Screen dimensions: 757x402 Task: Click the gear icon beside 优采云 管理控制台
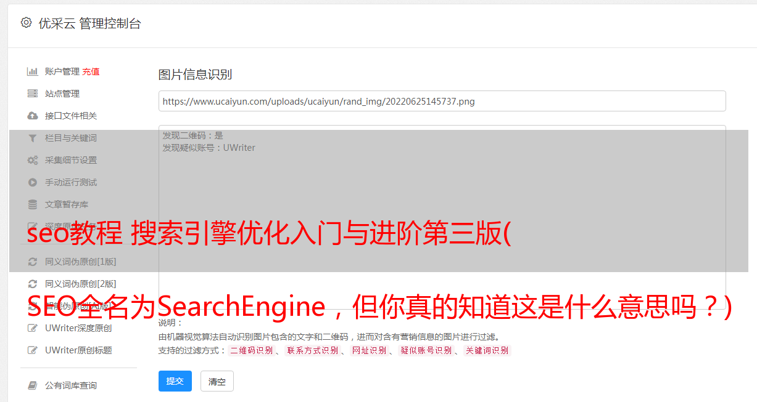coord(26,23)
